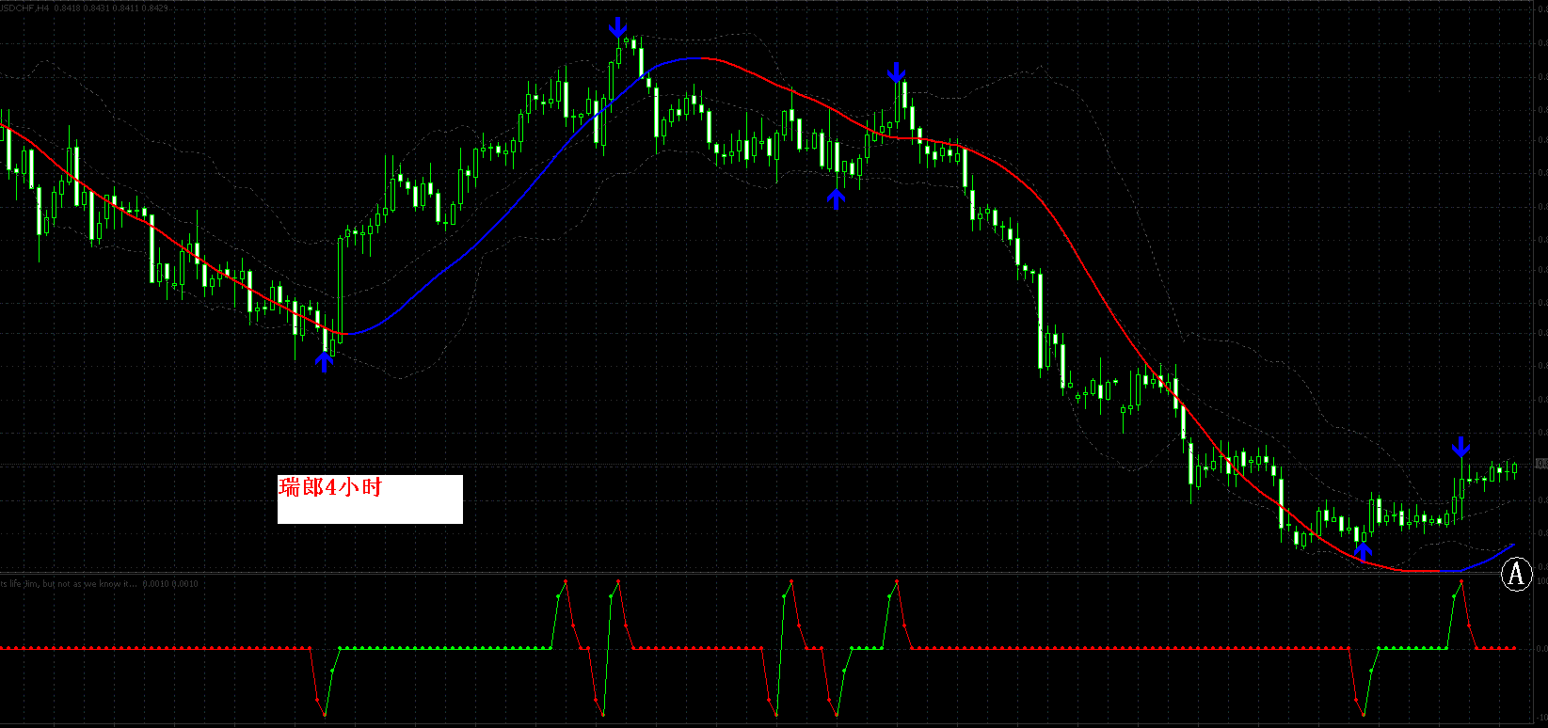This screenshot has width=1548, height=728.
Task: Click the OHLC values 0.8418 0.8431 0.8411 0.8429
Action: (112, 8)
